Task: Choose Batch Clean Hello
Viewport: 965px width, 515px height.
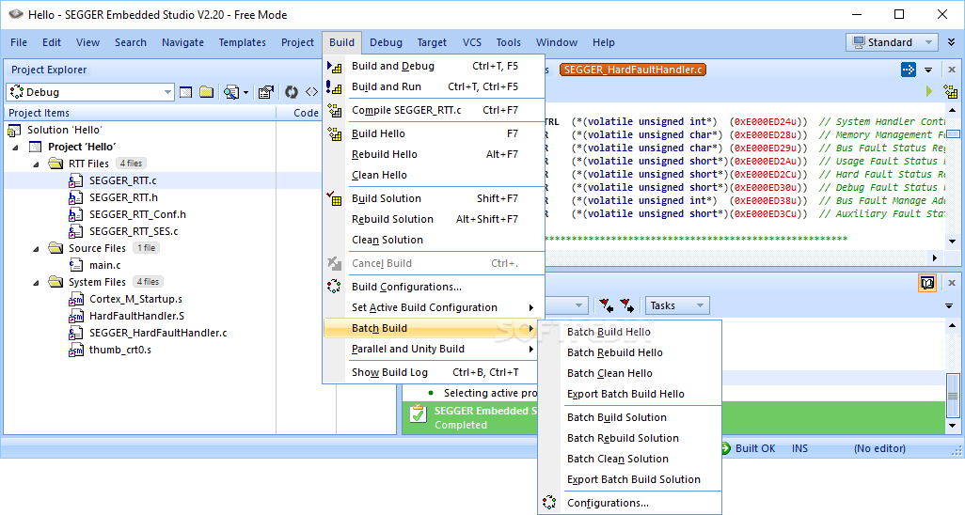Action: point(629,373)
